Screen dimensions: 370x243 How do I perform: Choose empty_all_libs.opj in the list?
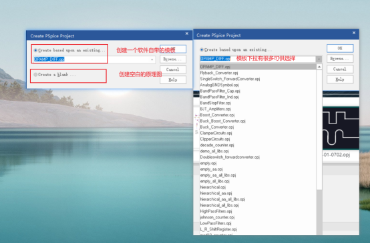(258, 181)
